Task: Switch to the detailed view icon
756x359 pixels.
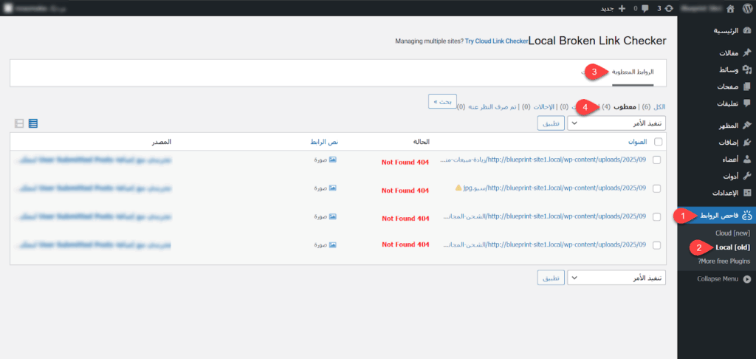Action: [19, 123]
